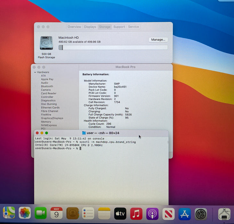The height and width of the screenshot is (224, 234).
Task: Click the MacBook Pro window title
Action: click(125, 67)
